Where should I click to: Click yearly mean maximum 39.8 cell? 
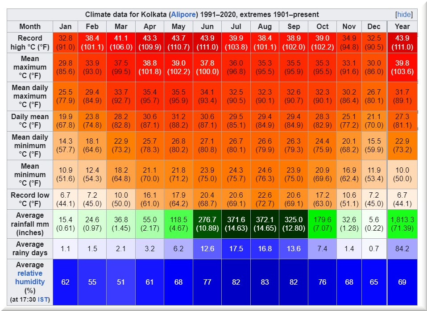tap(402, 67)
